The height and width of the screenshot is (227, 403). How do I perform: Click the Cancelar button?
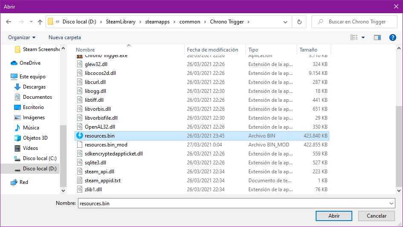[x=377, y=216]
